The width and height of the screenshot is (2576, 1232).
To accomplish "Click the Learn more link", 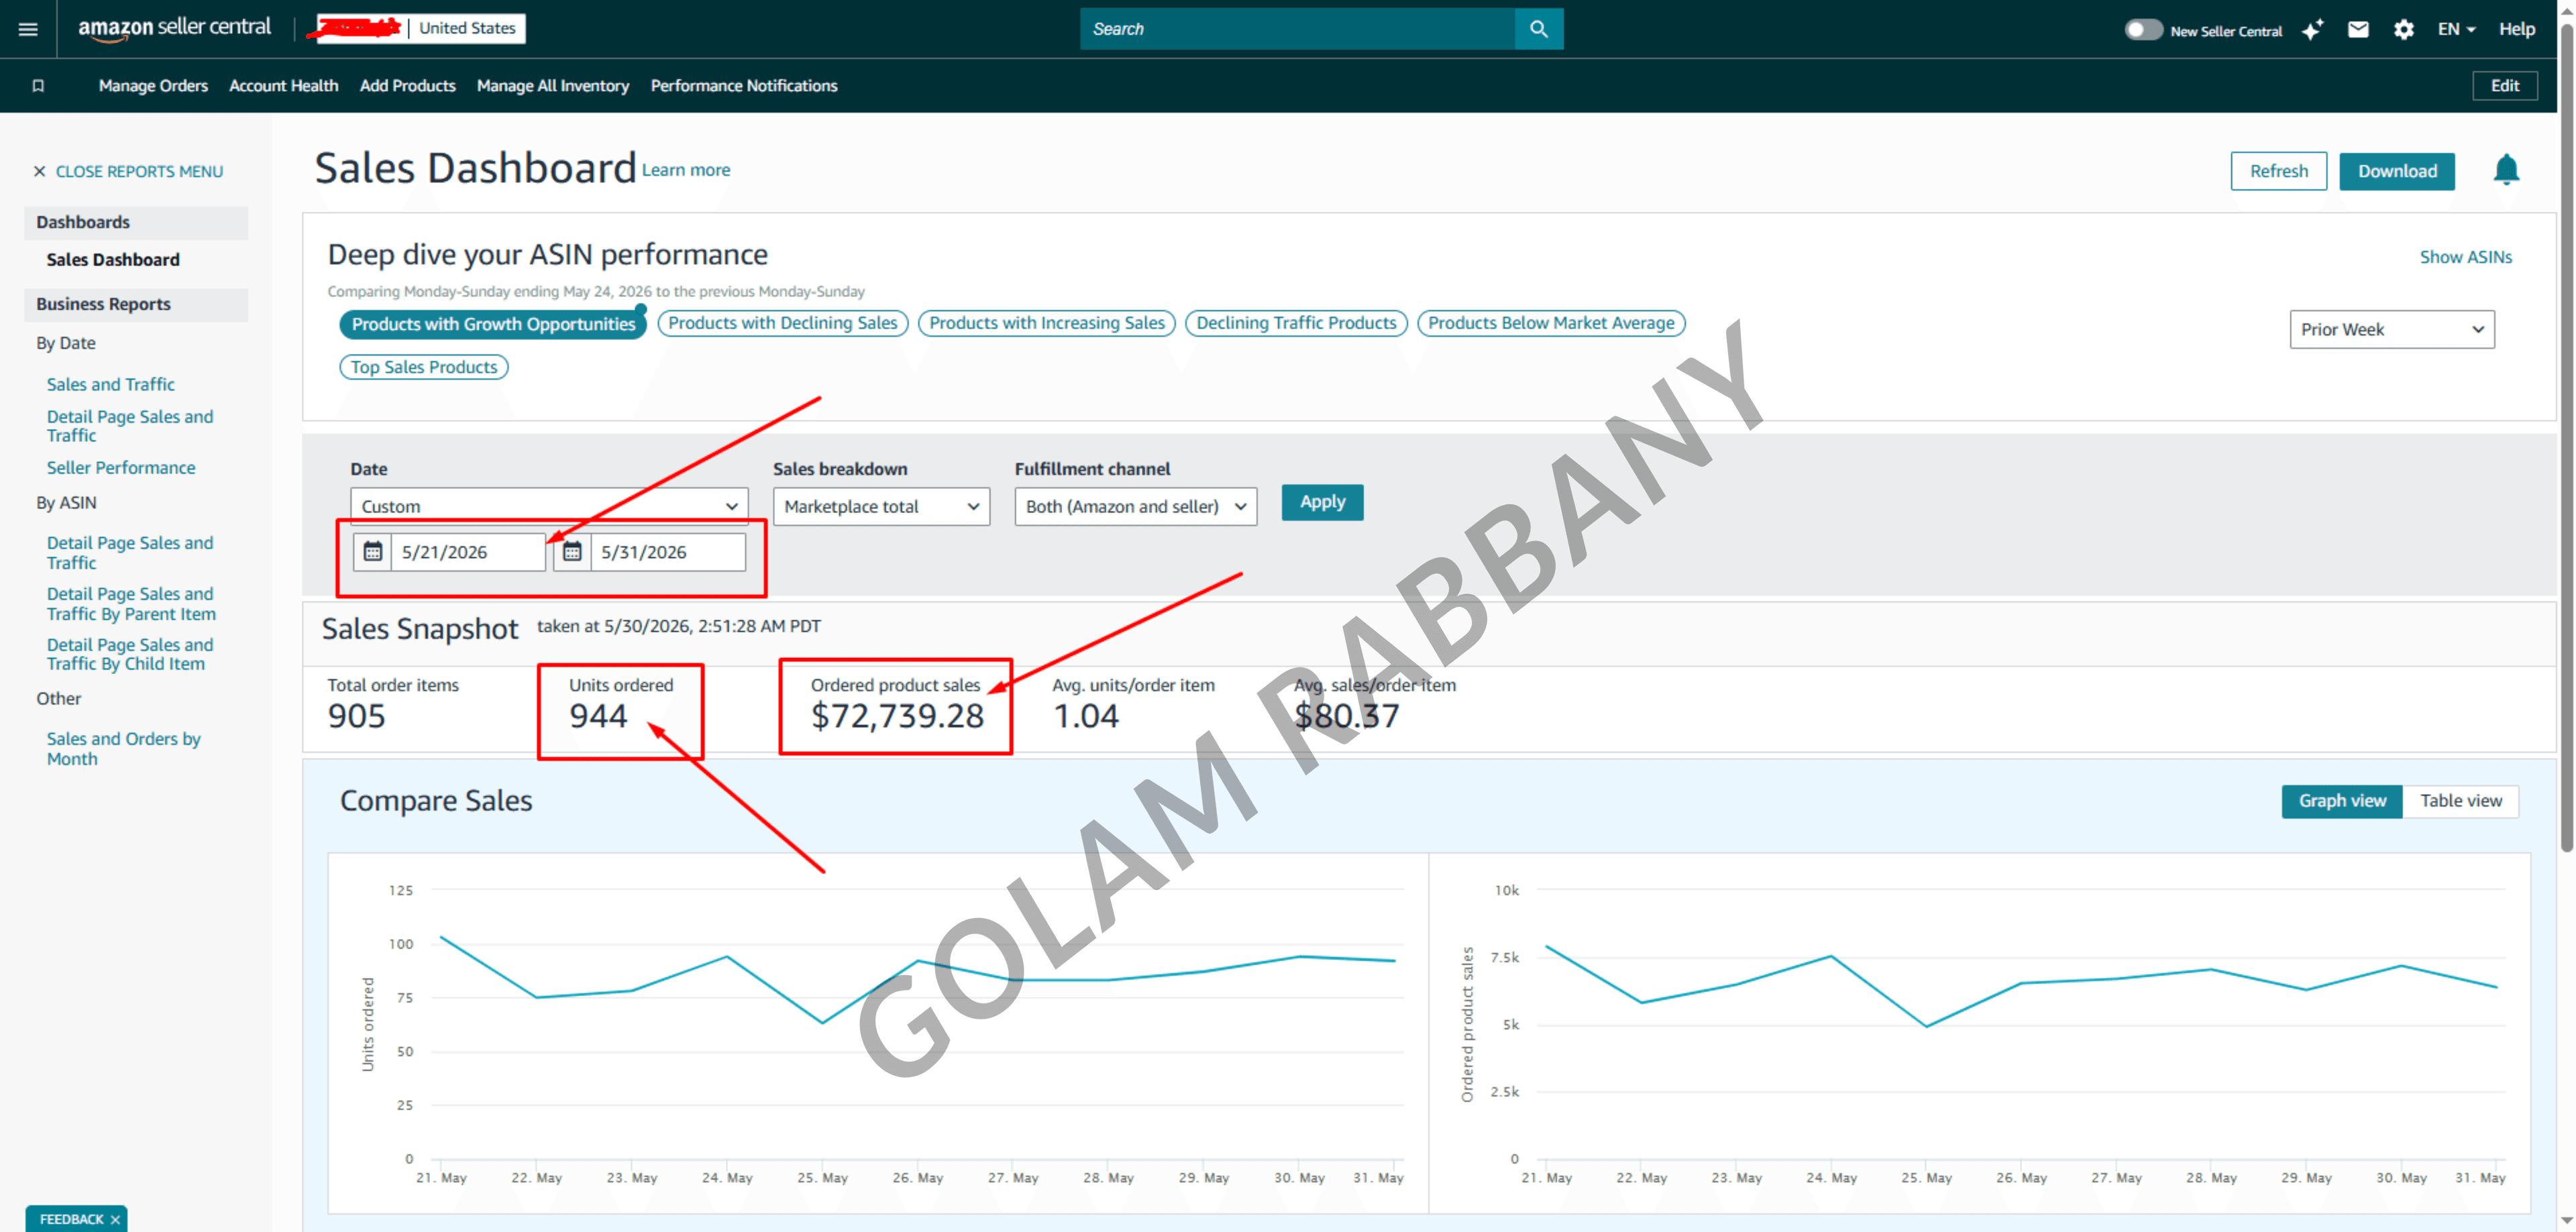I will 686,170.
